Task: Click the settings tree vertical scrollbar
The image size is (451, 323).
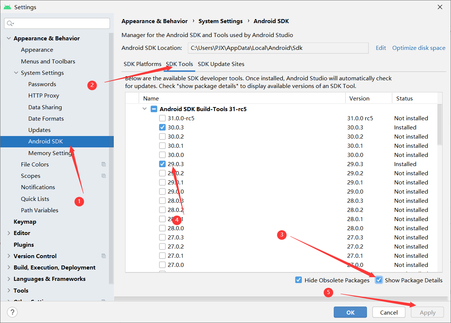Action: (111, 158)
